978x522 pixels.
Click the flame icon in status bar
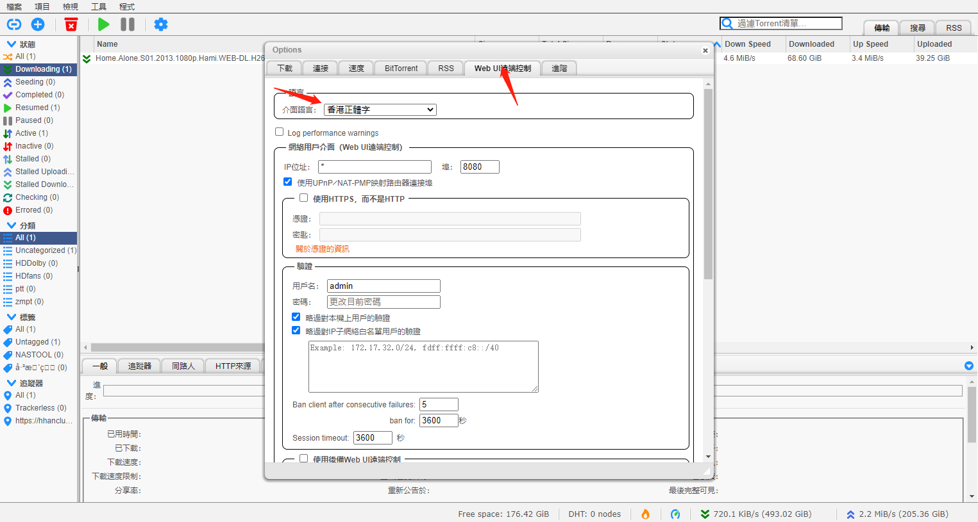point(645,514)
